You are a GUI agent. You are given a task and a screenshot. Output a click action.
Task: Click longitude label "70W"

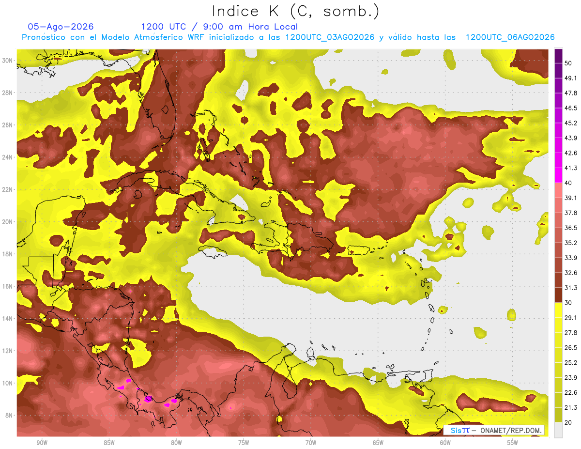(311, 443)
